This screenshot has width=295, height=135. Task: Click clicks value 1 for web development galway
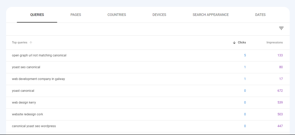click(245, 79)
